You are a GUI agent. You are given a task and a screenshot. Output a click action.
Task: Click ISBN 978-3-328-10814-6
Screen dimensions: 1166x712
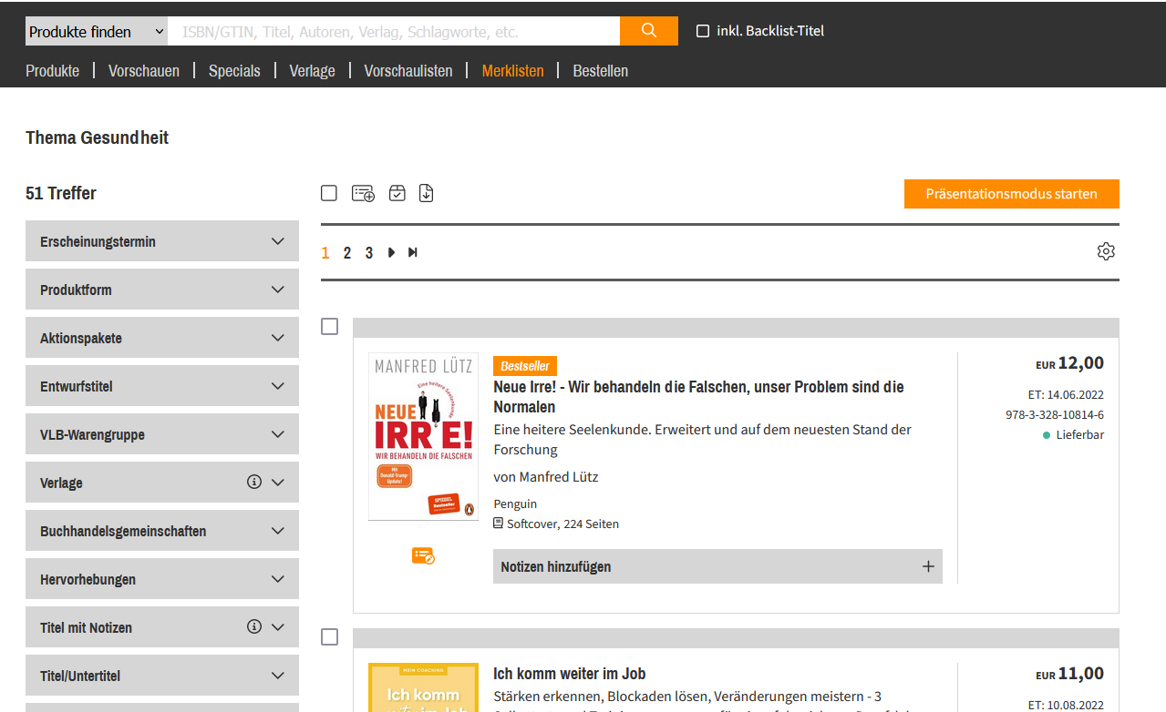click(1055, 414)
